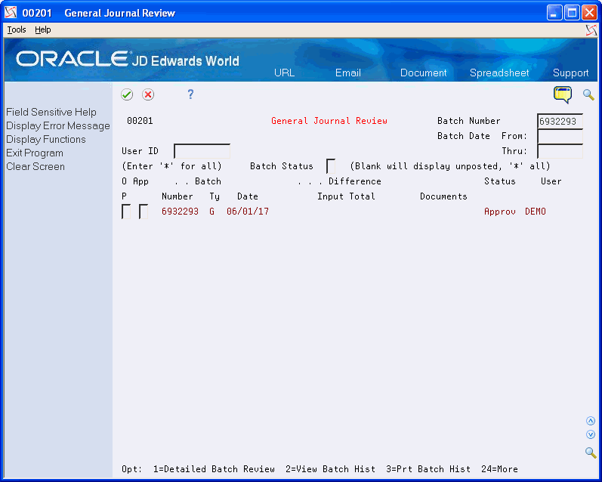Click the Approv status text
The height and width of the screenshot is (482, 602).
[x=499, y=212]
